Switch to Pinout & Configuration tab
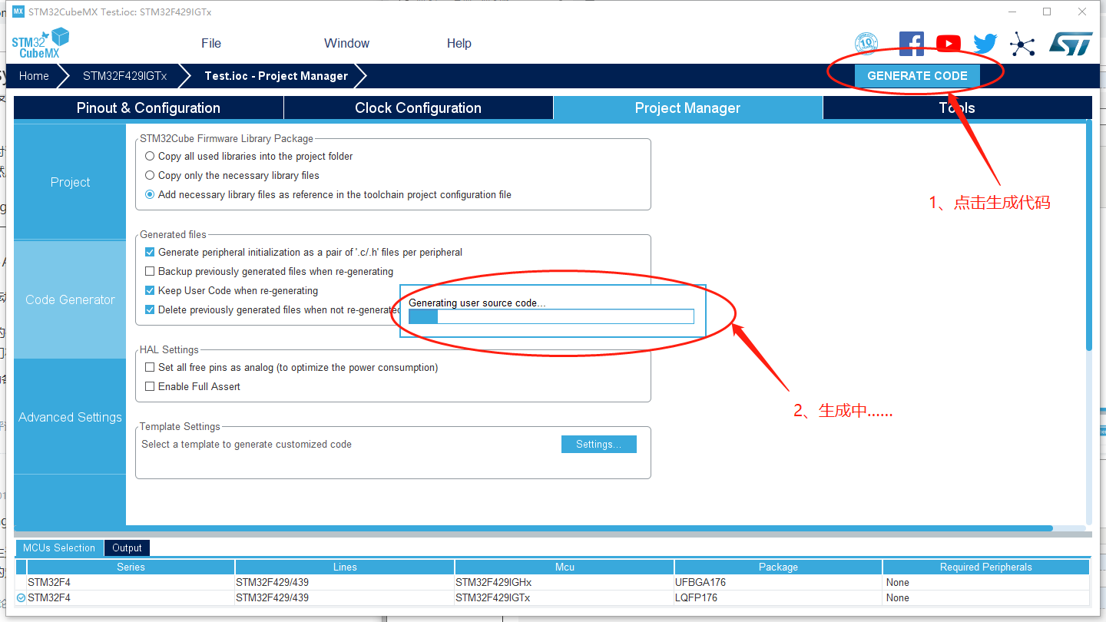 coord(148,108)
